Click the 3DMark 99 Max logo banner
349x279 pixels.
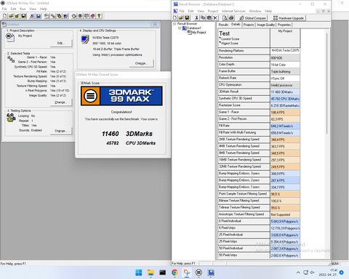(x=121, y=96)
